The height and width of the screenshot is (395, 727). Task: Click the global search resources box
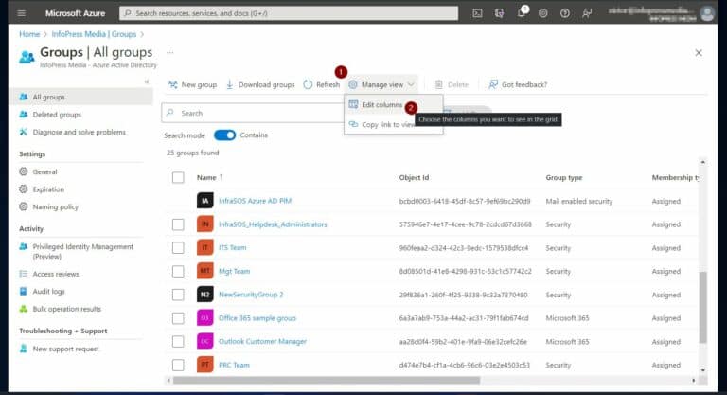tap(289, 13)
